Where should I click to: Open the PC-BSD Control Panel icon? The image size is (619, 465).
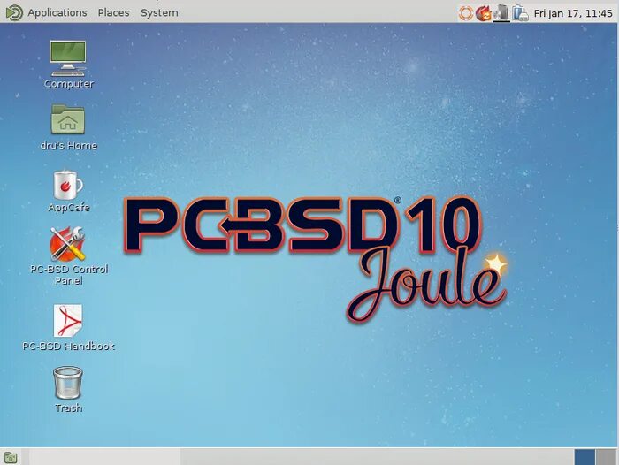67,244
